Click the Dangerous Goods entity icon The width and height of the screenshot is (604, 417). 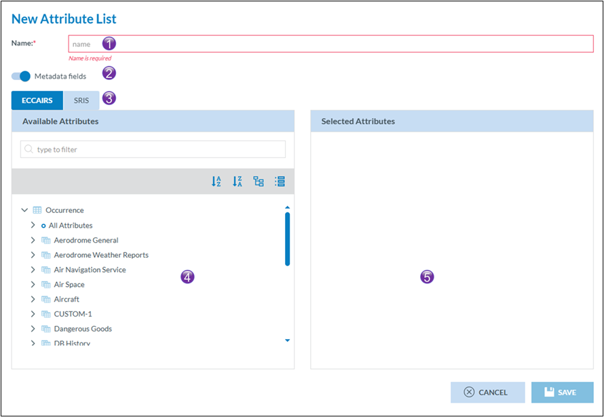click(x=46, y=329)
